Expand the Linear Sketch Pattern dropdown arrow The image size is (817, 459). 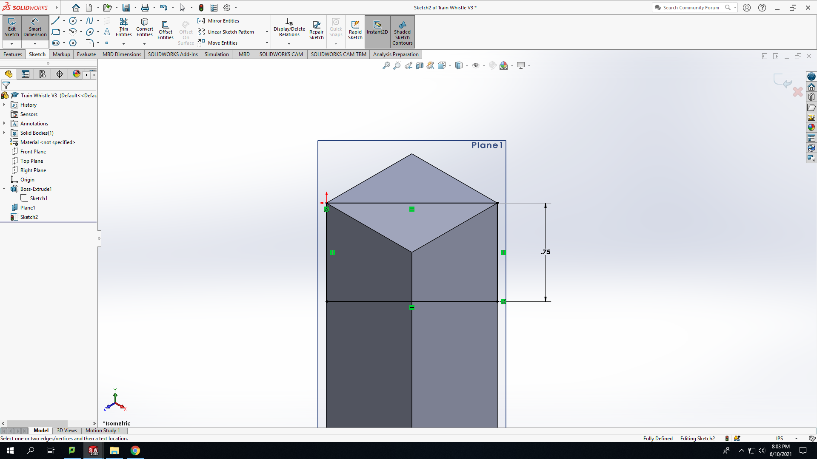tap(267, 32)
